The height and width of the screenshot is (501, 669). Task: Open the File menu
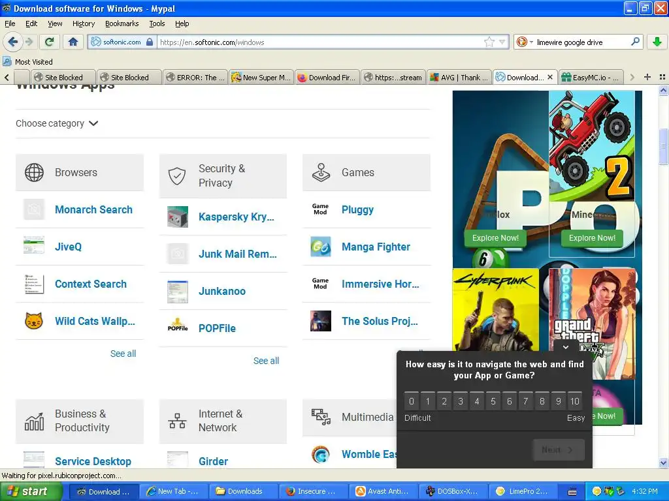10,24
